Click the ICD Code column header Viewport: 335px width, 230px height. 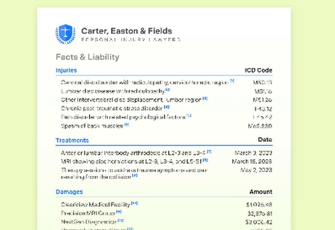click(x=258, y=70)
